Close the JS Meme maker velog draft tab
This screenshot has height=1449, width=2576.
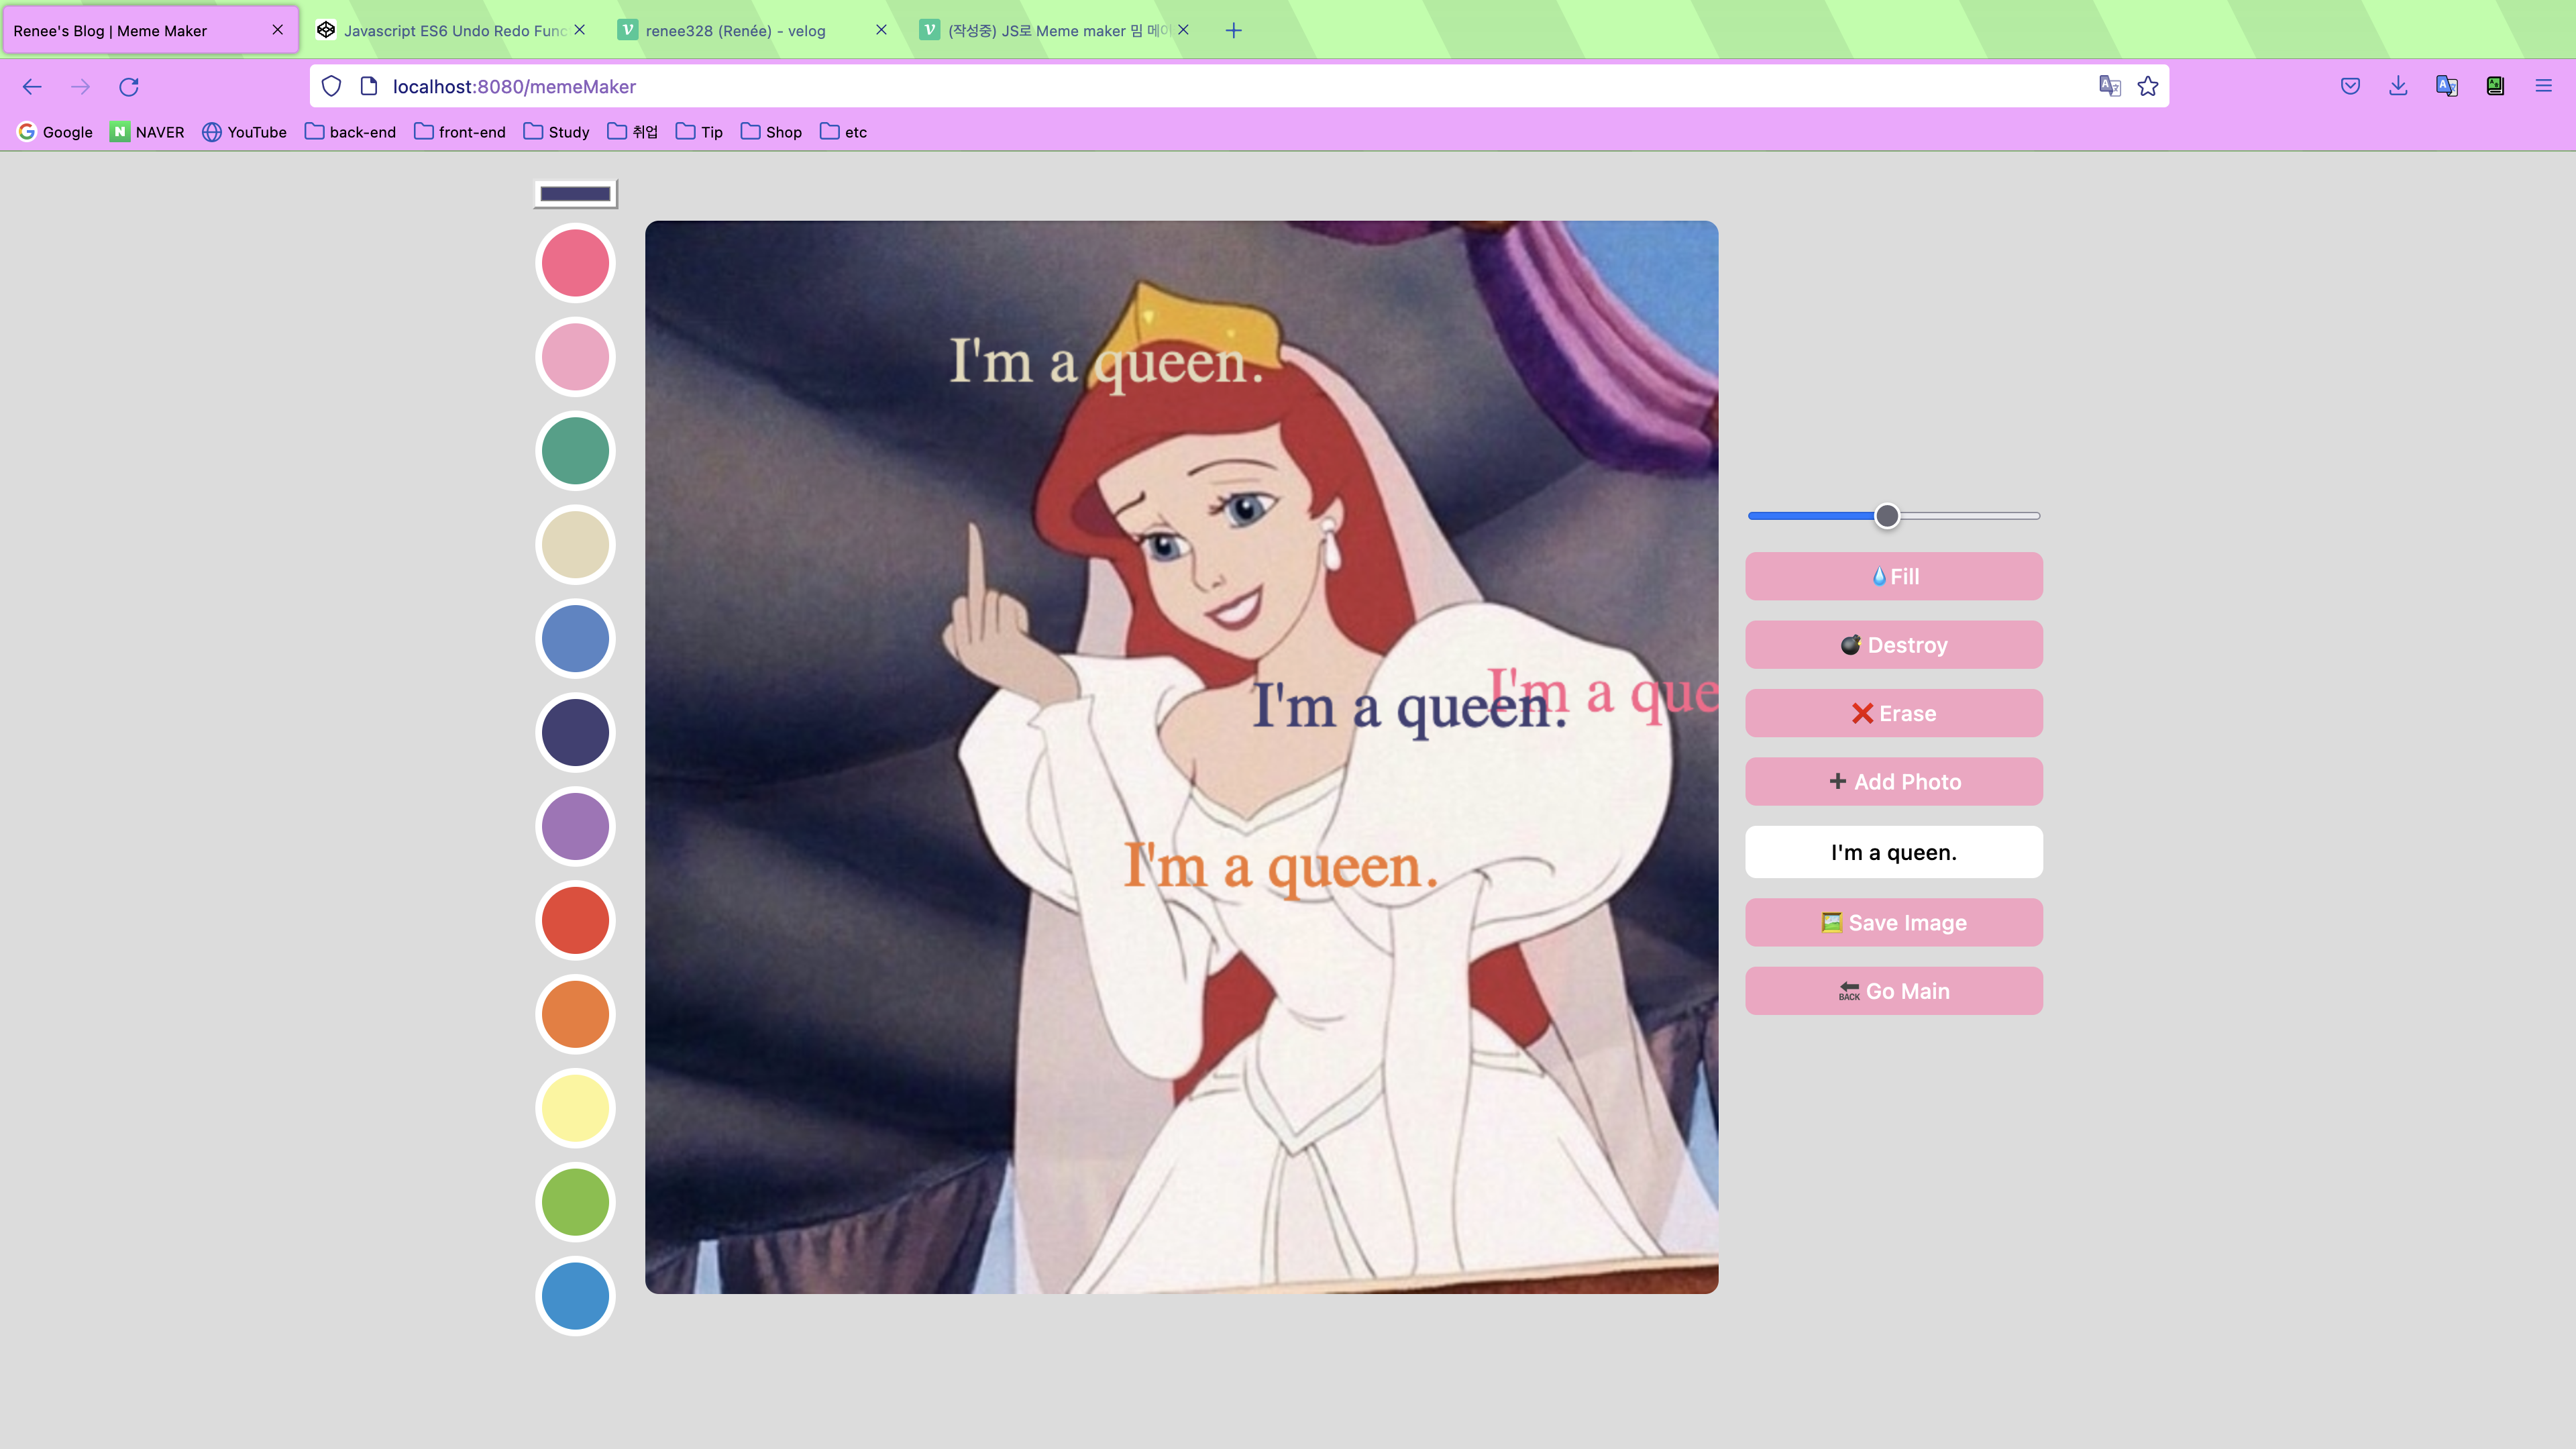tap(1183, 30)
